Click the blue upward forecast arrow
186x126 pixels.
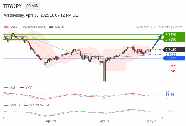point(157,42)
